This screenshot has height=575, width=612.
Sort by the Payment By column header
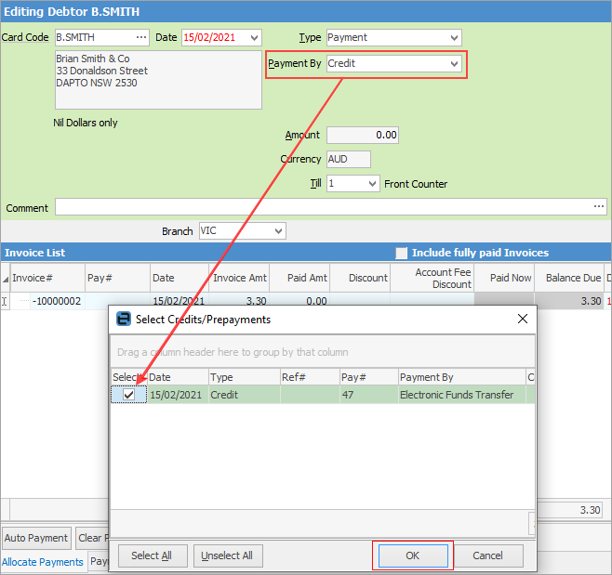pyautogui.click(x=460, y=377)
